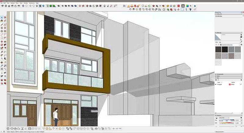Select the Line pencil tool
The image size is (244, 133).
(2, 25)
